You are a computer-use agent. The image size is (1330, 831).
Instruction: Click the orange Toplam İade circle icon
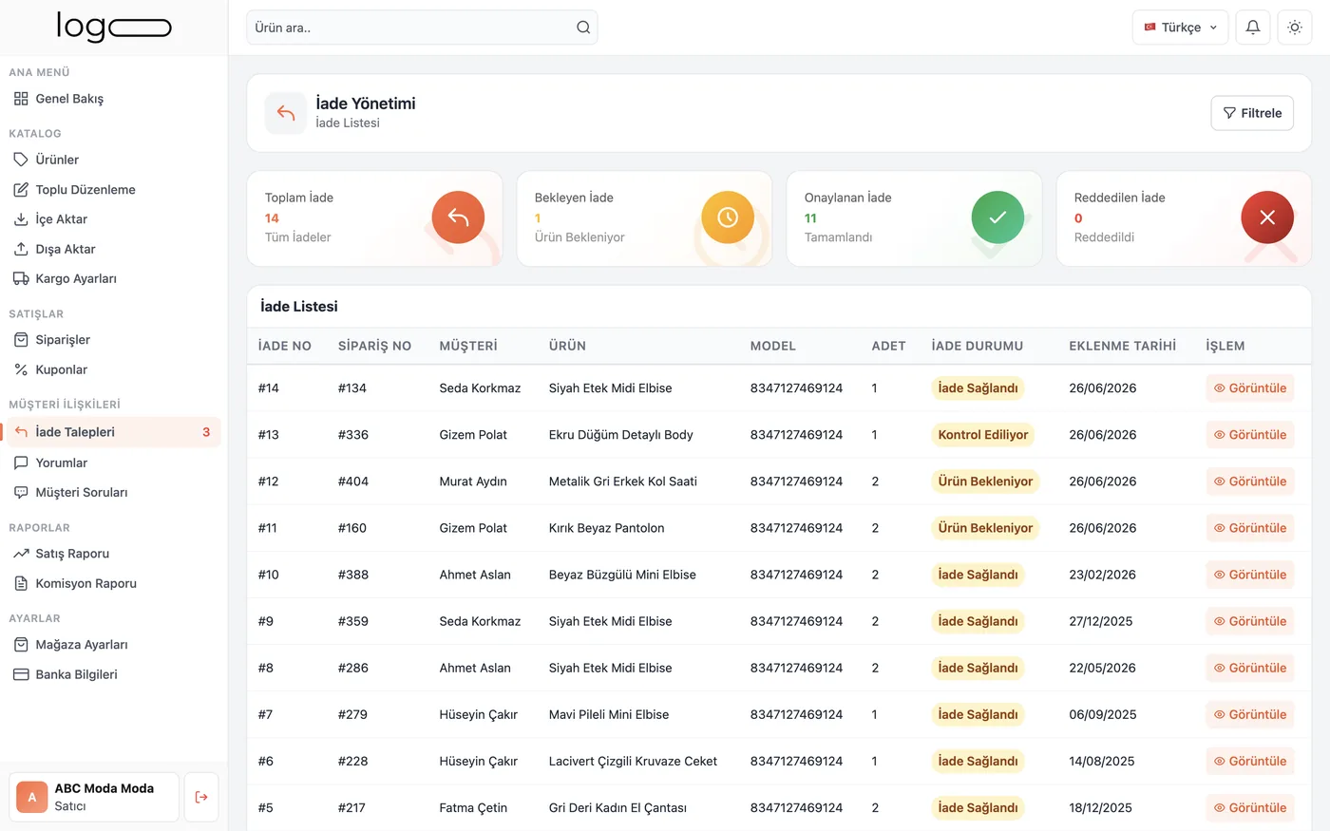click(x=458, y=217)
